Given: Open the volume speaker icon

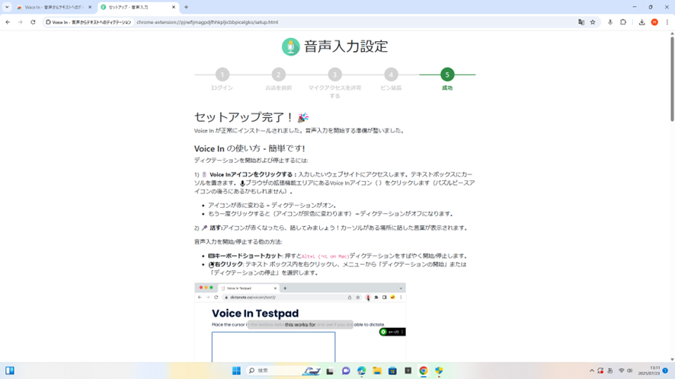Looking at the screenshot, I should click(630, 371).
